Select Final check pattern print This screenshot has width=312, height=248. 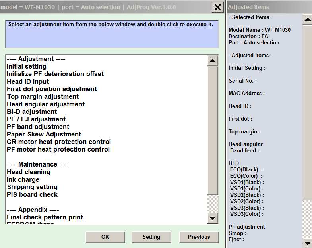pos(45,217)
